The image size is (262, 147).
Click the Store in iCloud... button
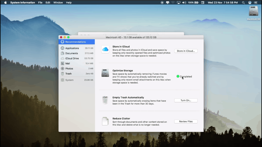pyautogui.click(x=186, y=51)
